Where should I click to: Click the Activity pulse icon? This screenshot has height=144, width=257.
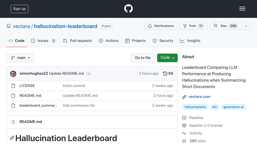point(184,133)
